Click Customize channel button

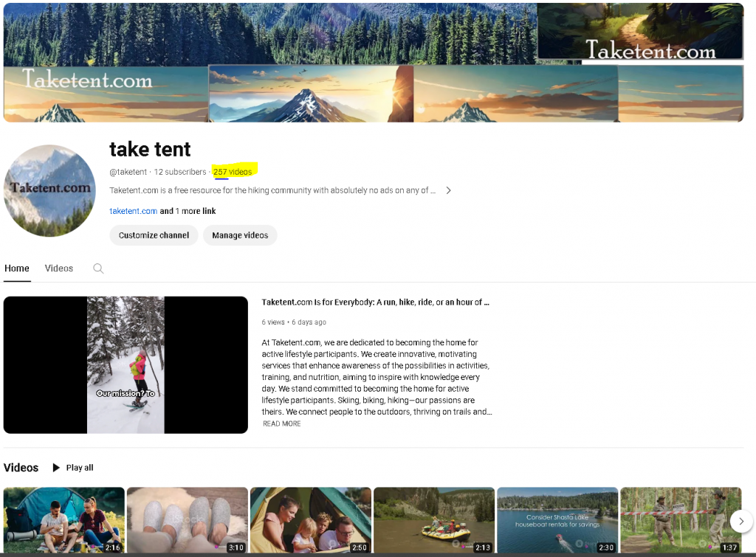pos(154,235)
